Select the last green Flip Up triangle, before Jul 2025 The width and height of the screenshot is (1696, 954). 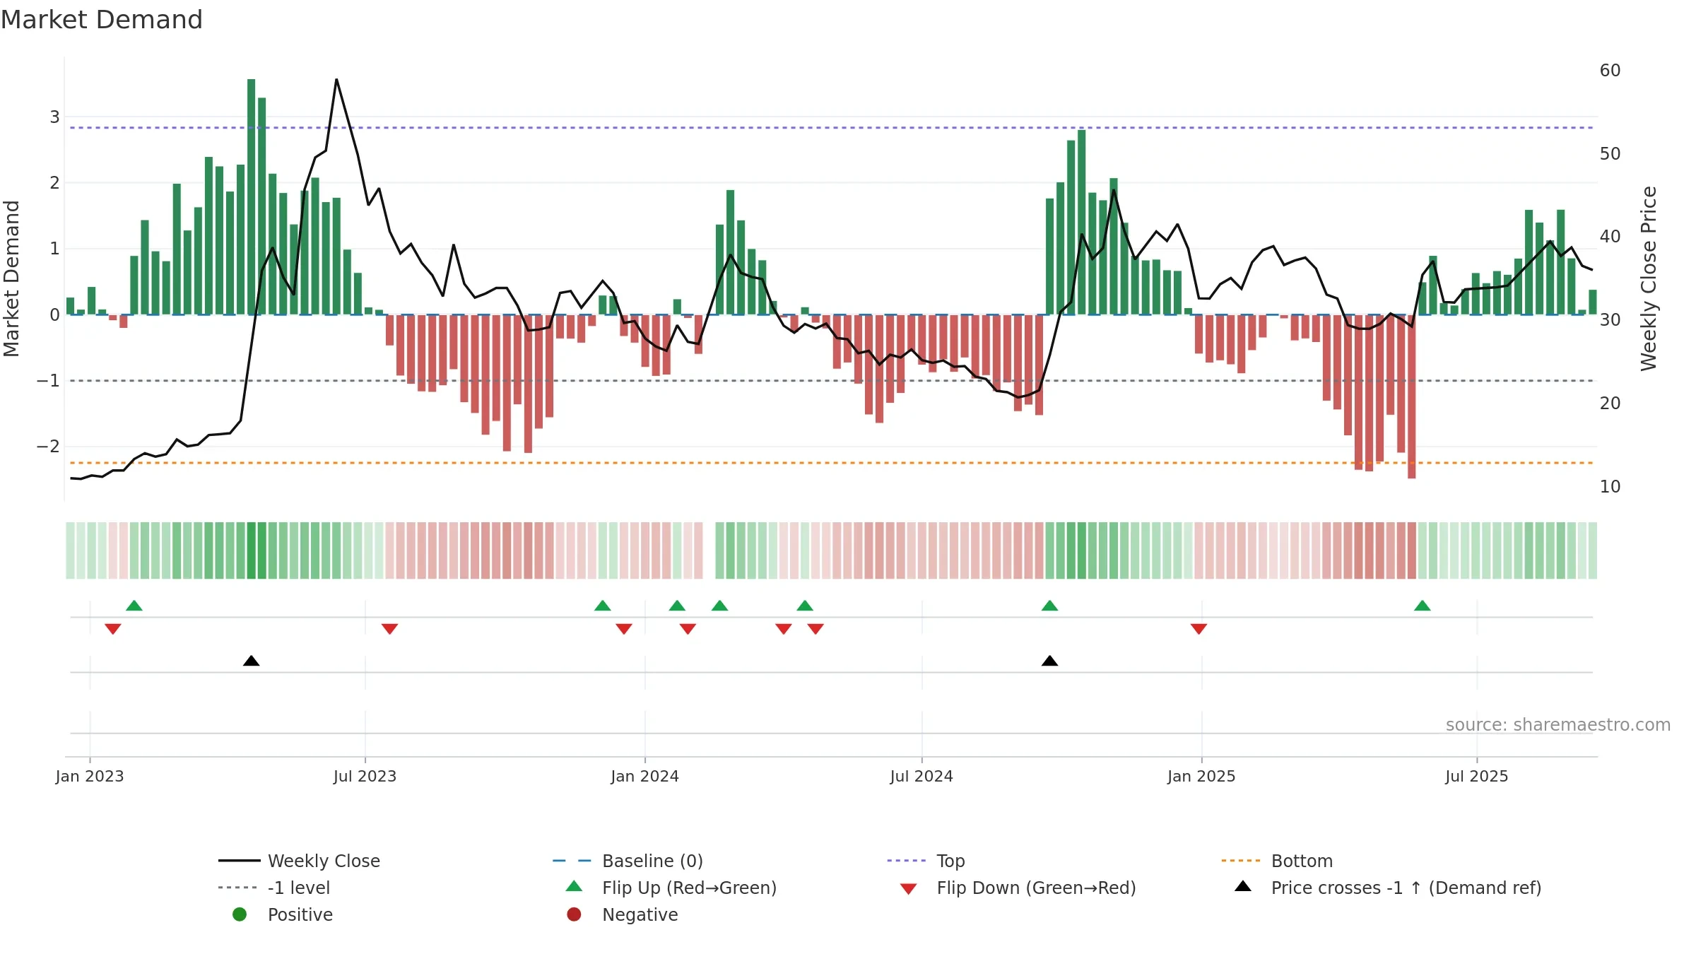tap(1423, 606)
